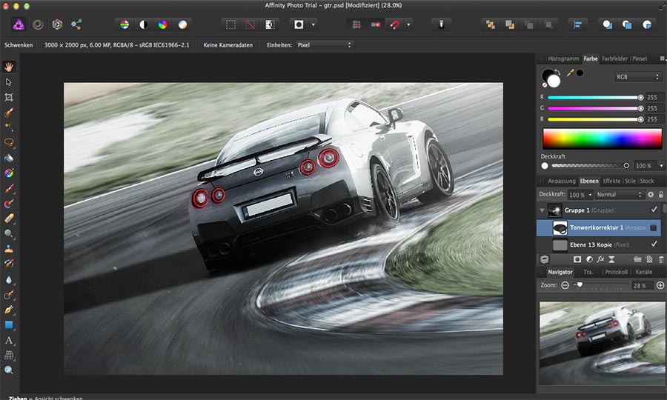The width and height of the screenshot is (667, 400).
Task: Select the Artistic Text tool
Action: click(x=8, y=341)
